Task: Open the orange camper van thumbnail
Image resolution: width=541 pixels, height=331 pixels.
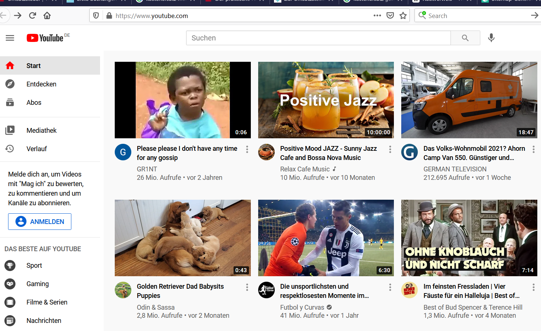Action: tap(469, 100)
